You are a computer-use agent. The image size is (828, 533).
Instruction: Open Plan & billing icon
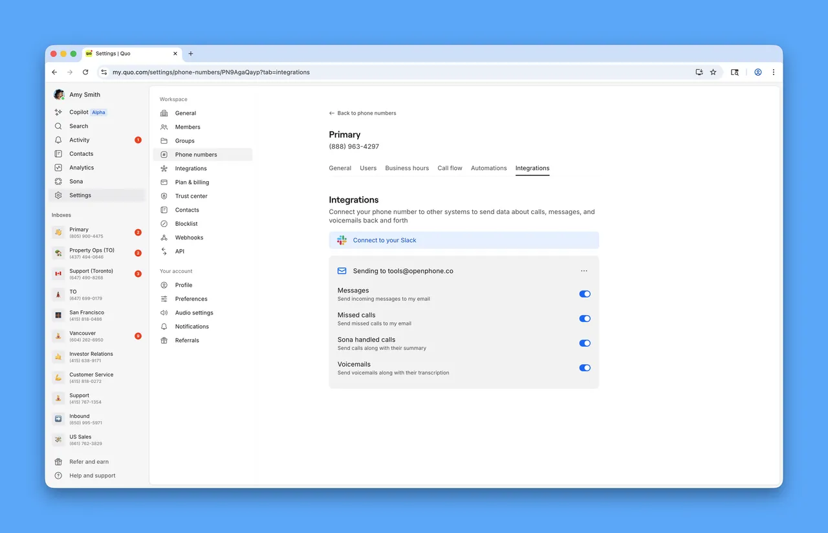[164, 182]
